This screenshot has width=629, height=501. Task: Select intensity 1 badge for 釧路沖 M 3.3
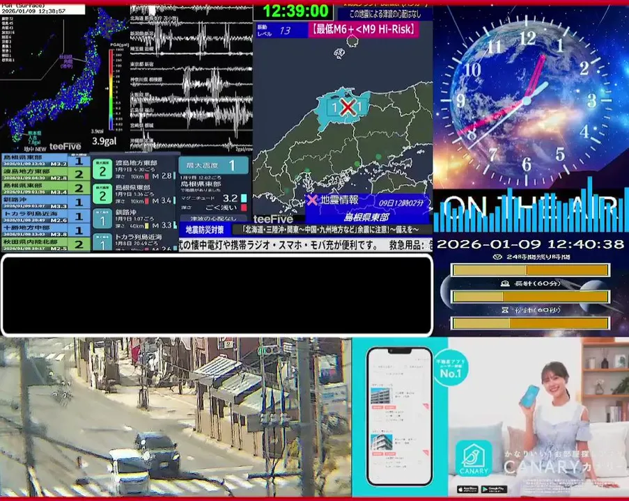[102, 218]
